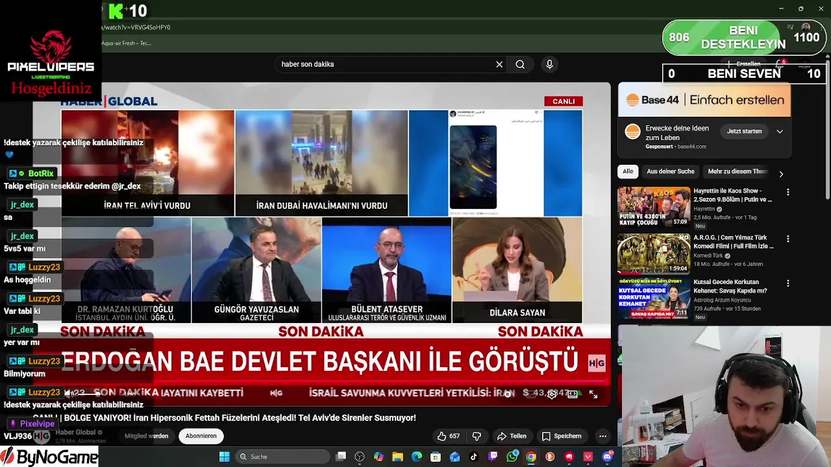831x467 pixels.
Task: Open OBS Studio from the taskbar
Action: click(x=360, y=457)
